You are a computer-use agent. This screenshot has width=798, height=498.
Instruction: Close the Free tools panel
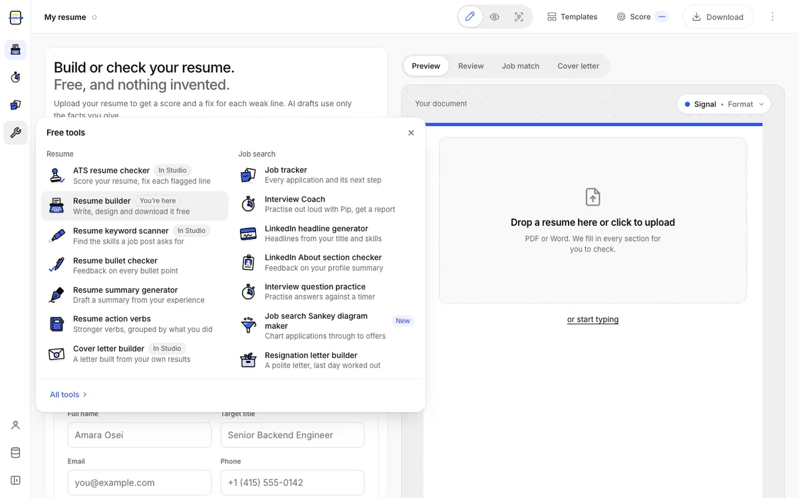(x=411, y=133)
